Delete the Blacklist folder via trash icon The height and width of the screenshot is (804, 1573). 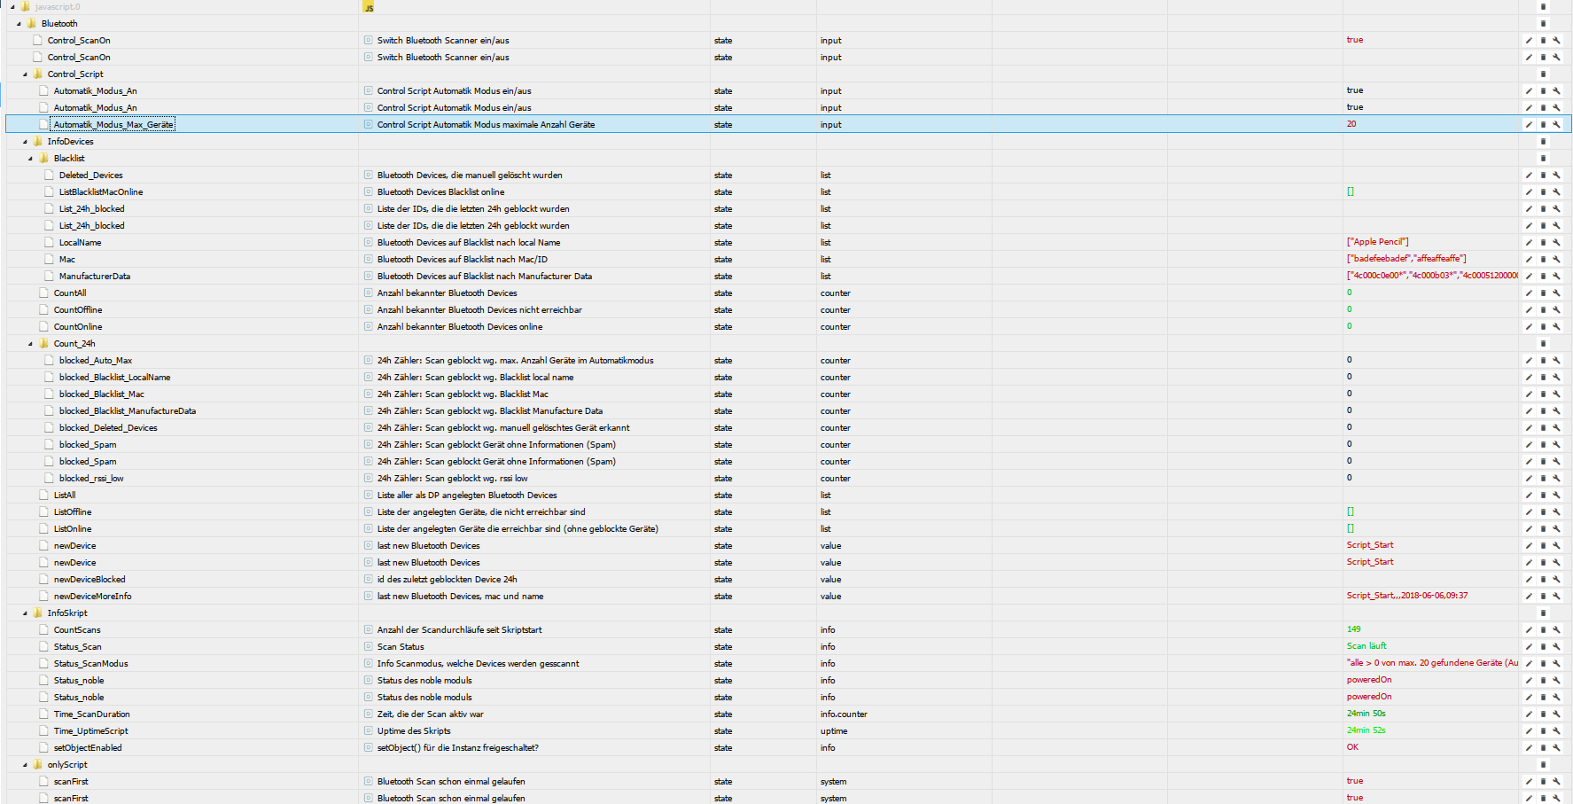point(1543,159)
